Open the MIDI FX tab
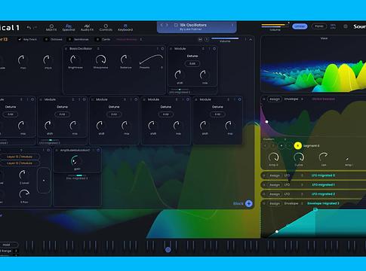Viewport: 366px width, 271px height. pyautogui.click(x=51, y=28)
